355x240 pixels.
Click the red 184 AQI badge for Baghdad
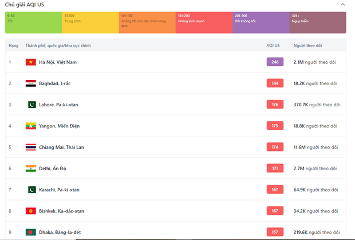point(275,83)
